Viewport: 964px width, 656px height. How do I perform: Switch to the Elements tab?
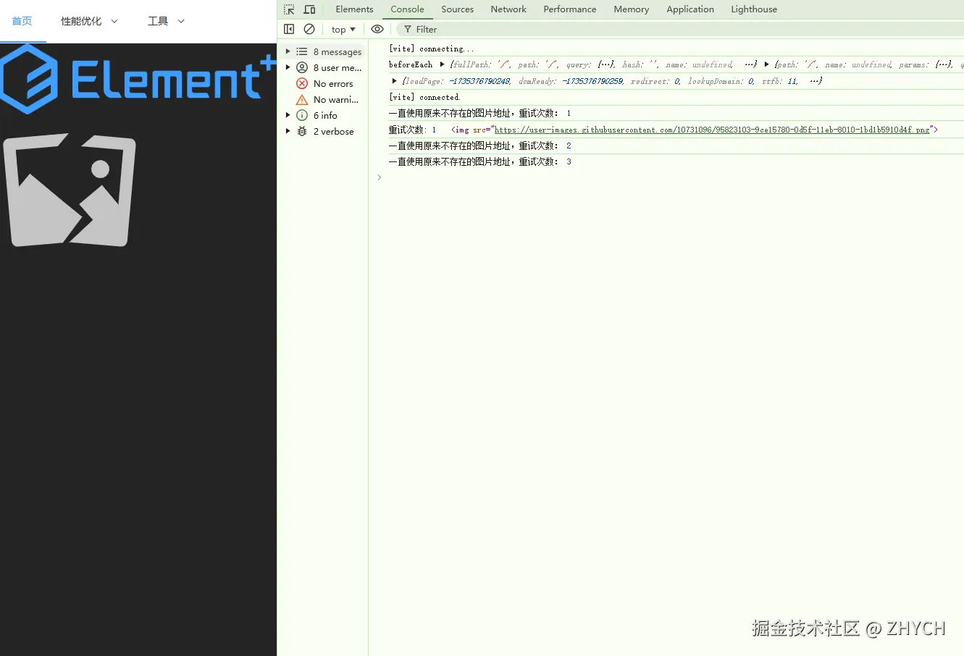pyautogui.click(x=354, y=9)
